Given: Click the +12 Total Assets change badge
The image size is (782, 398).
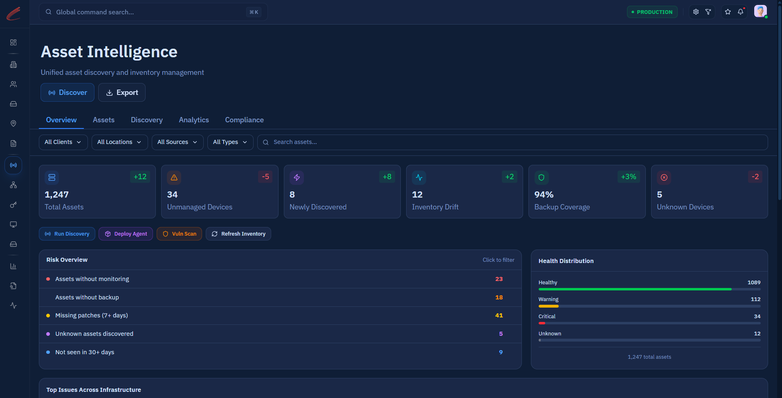Looking at the screenshot, I should pos(140,177).
